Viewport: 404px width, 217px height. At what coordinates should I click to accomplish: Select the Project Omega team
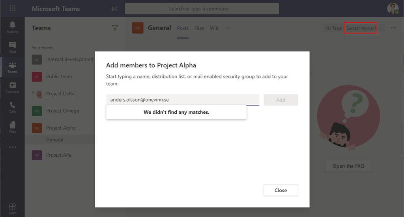(62, 111)
